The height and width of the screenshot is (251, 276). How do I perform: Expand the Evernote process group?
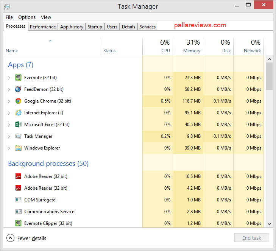pos(9,78)
